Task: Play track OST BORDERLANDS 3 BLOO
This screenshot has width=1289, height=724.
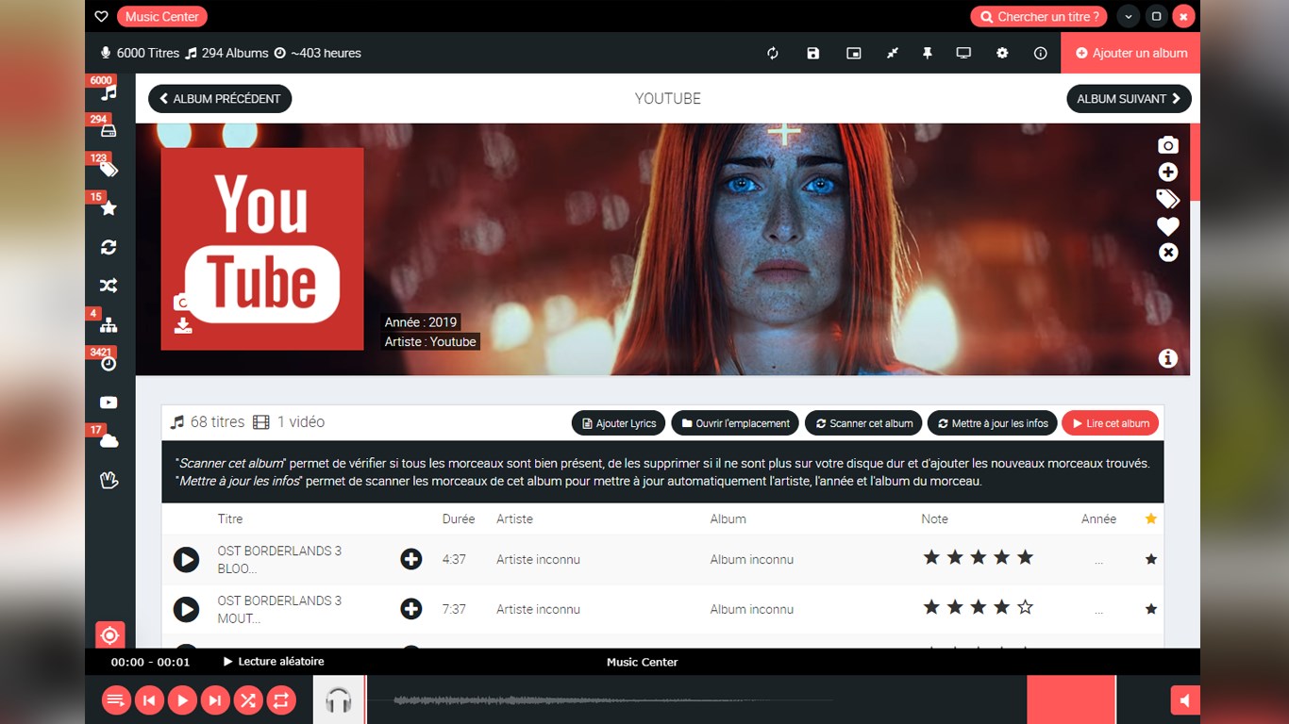Action: 187,560
